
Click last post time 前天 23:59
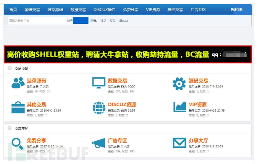[128, 110]
